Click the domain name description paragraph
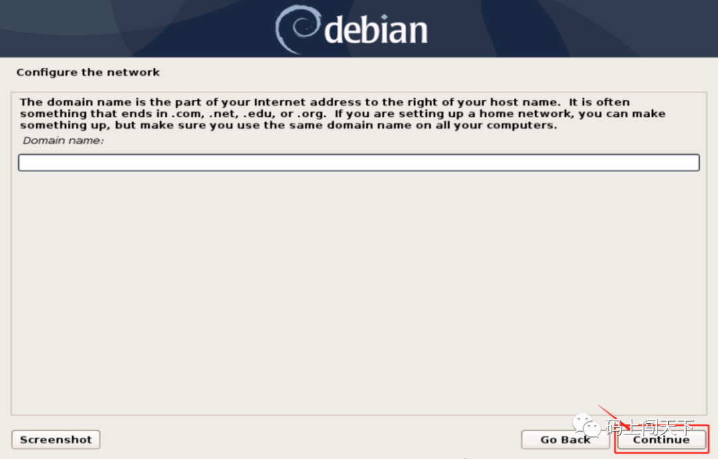The image size is (718, 459). [342, 114]
